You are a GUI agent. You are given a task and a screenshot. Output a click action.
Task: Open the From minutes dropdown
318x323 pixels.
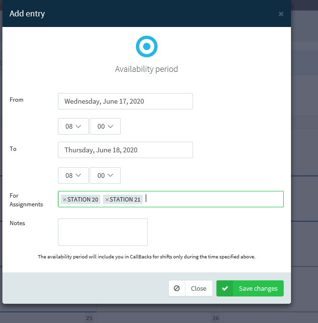pyautogui.click(x=105, y=126)
